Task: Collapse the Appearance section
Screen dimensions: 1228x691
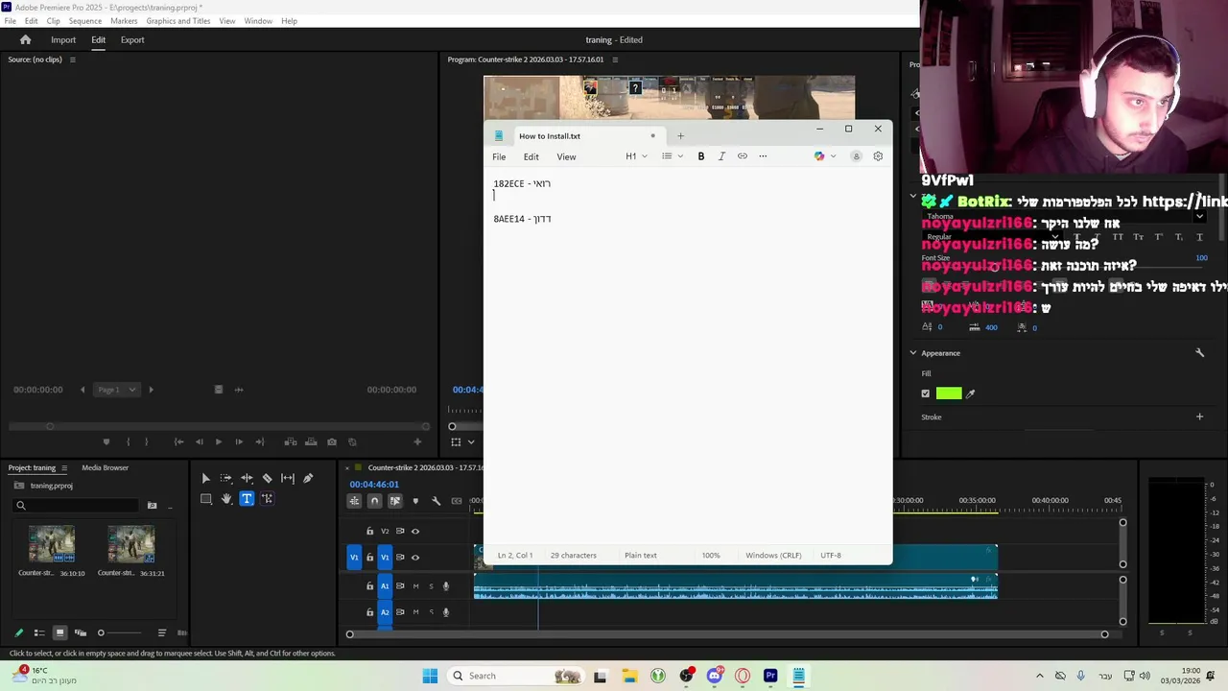Action: (913, 353)
